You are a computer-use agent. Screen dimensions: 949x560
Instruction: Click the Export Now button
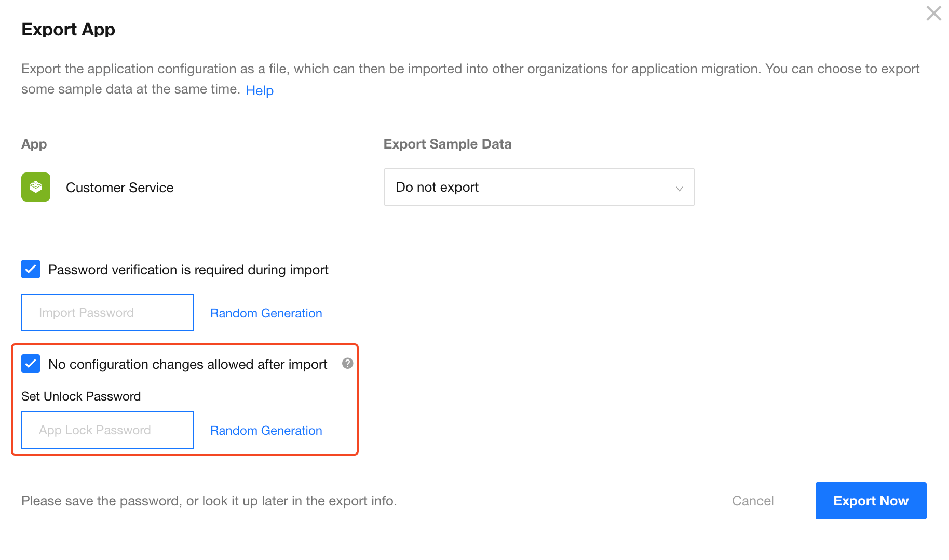870,501
